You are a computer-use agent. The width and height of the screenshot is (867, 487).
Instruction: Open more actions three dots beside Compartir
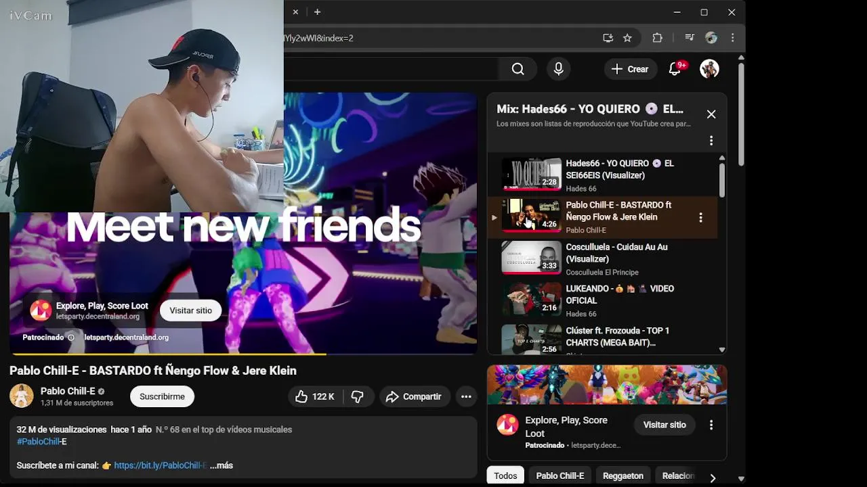point(466,396)
